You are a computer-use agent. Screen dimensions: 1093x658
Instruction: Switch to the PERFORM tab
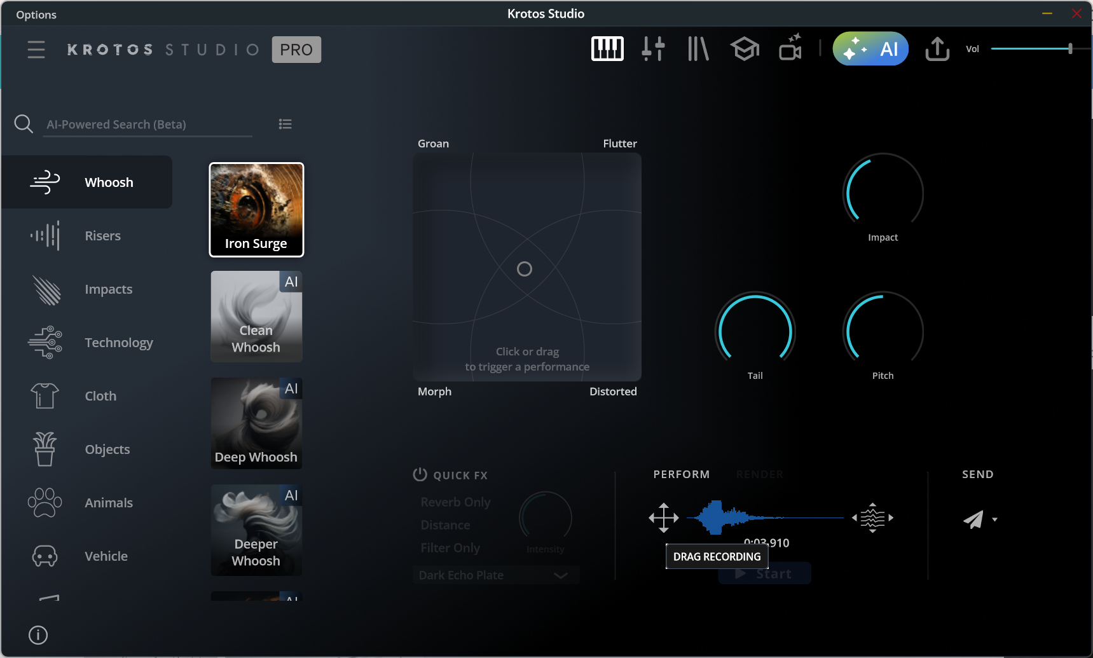682,474
